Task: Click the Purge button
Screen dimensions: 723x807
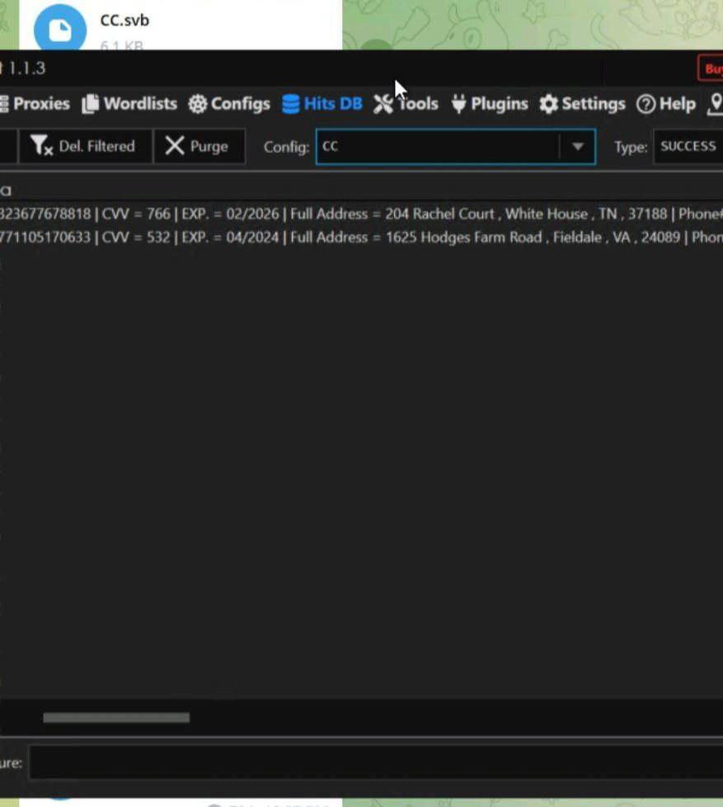Action: pyautogui.click(x=200, y=146)
